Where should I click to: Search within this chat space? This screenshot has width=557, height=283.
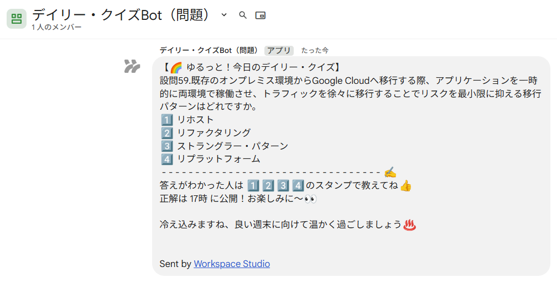click(x=243, y=15)
